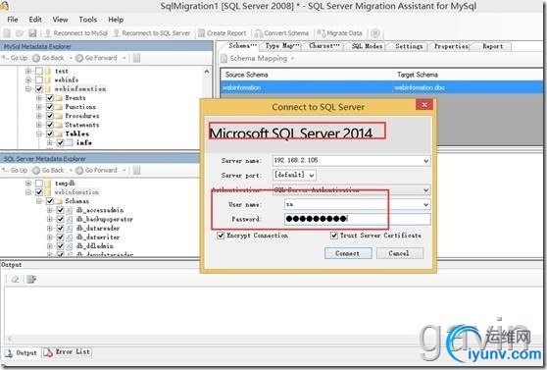Open the User name dropdown arrow
547x370 pixels.
pos(426,205)
